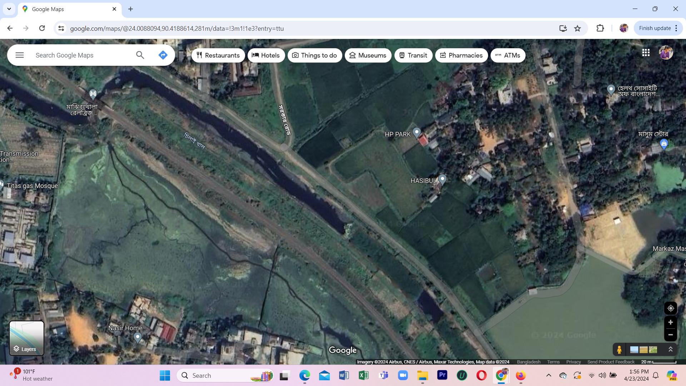
Task: Go back in the browser
Action: click(x=10, y=28)
